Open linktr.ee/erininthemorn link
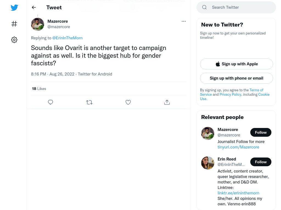This screenshot has width=281, height=210. click(238, 193)
